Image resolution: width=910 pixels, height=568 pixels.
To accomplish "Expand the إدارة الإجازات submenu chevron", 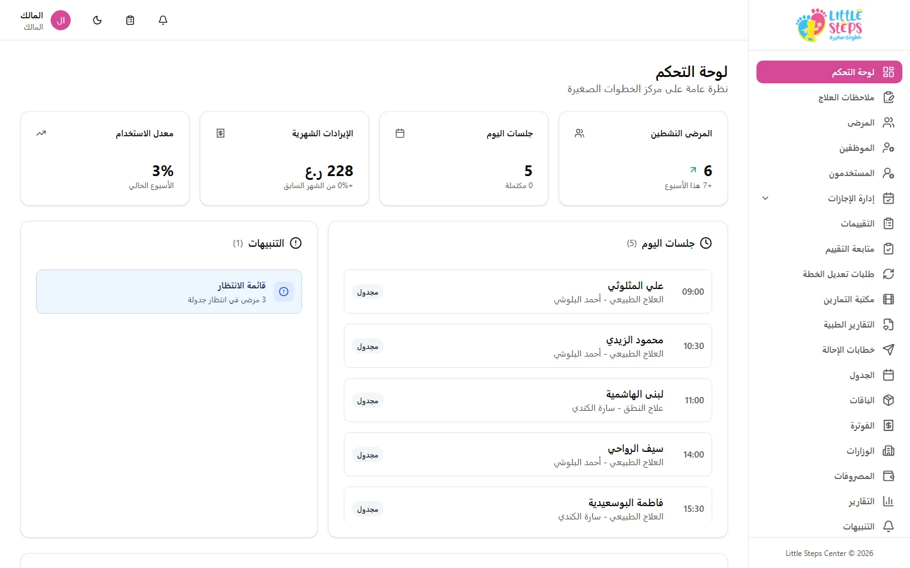I will pyautogui.click(x=765, y=198).
